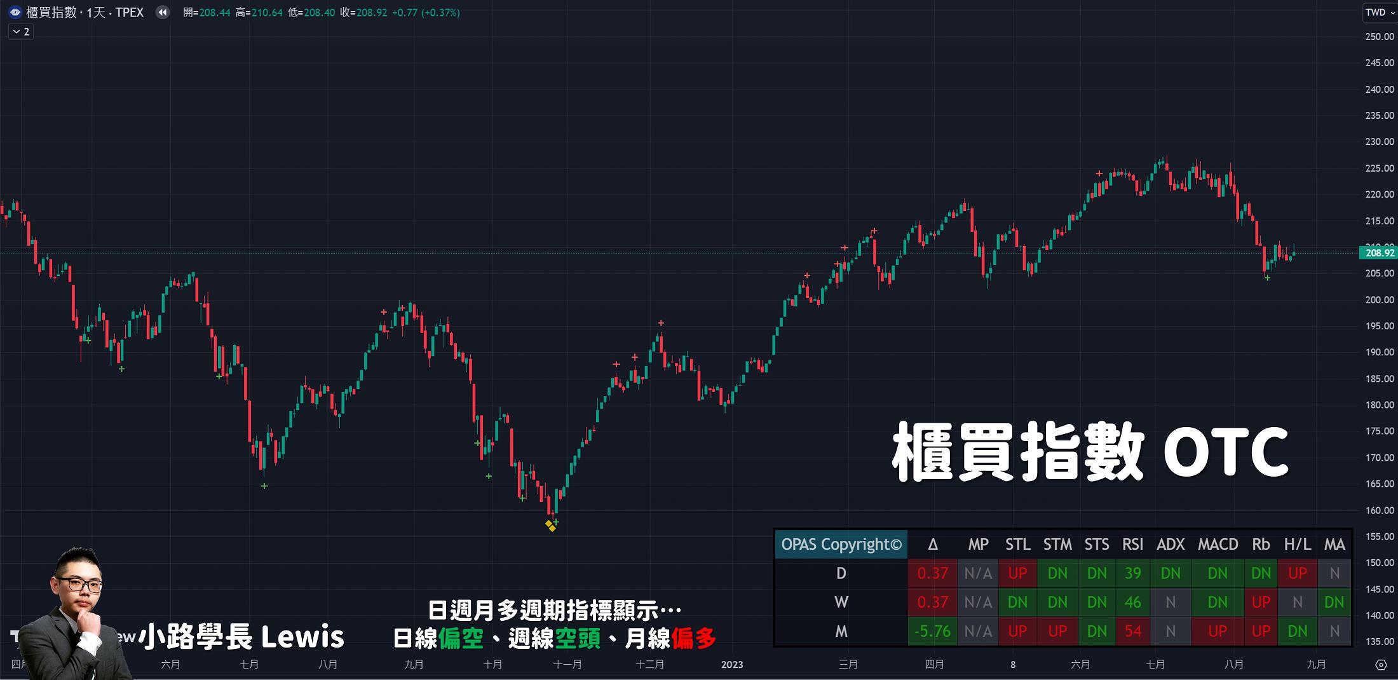Click the RSI value 39 in the D row
The height and width of the screenshot is (680, 1398).
[x=1133, y=573]
